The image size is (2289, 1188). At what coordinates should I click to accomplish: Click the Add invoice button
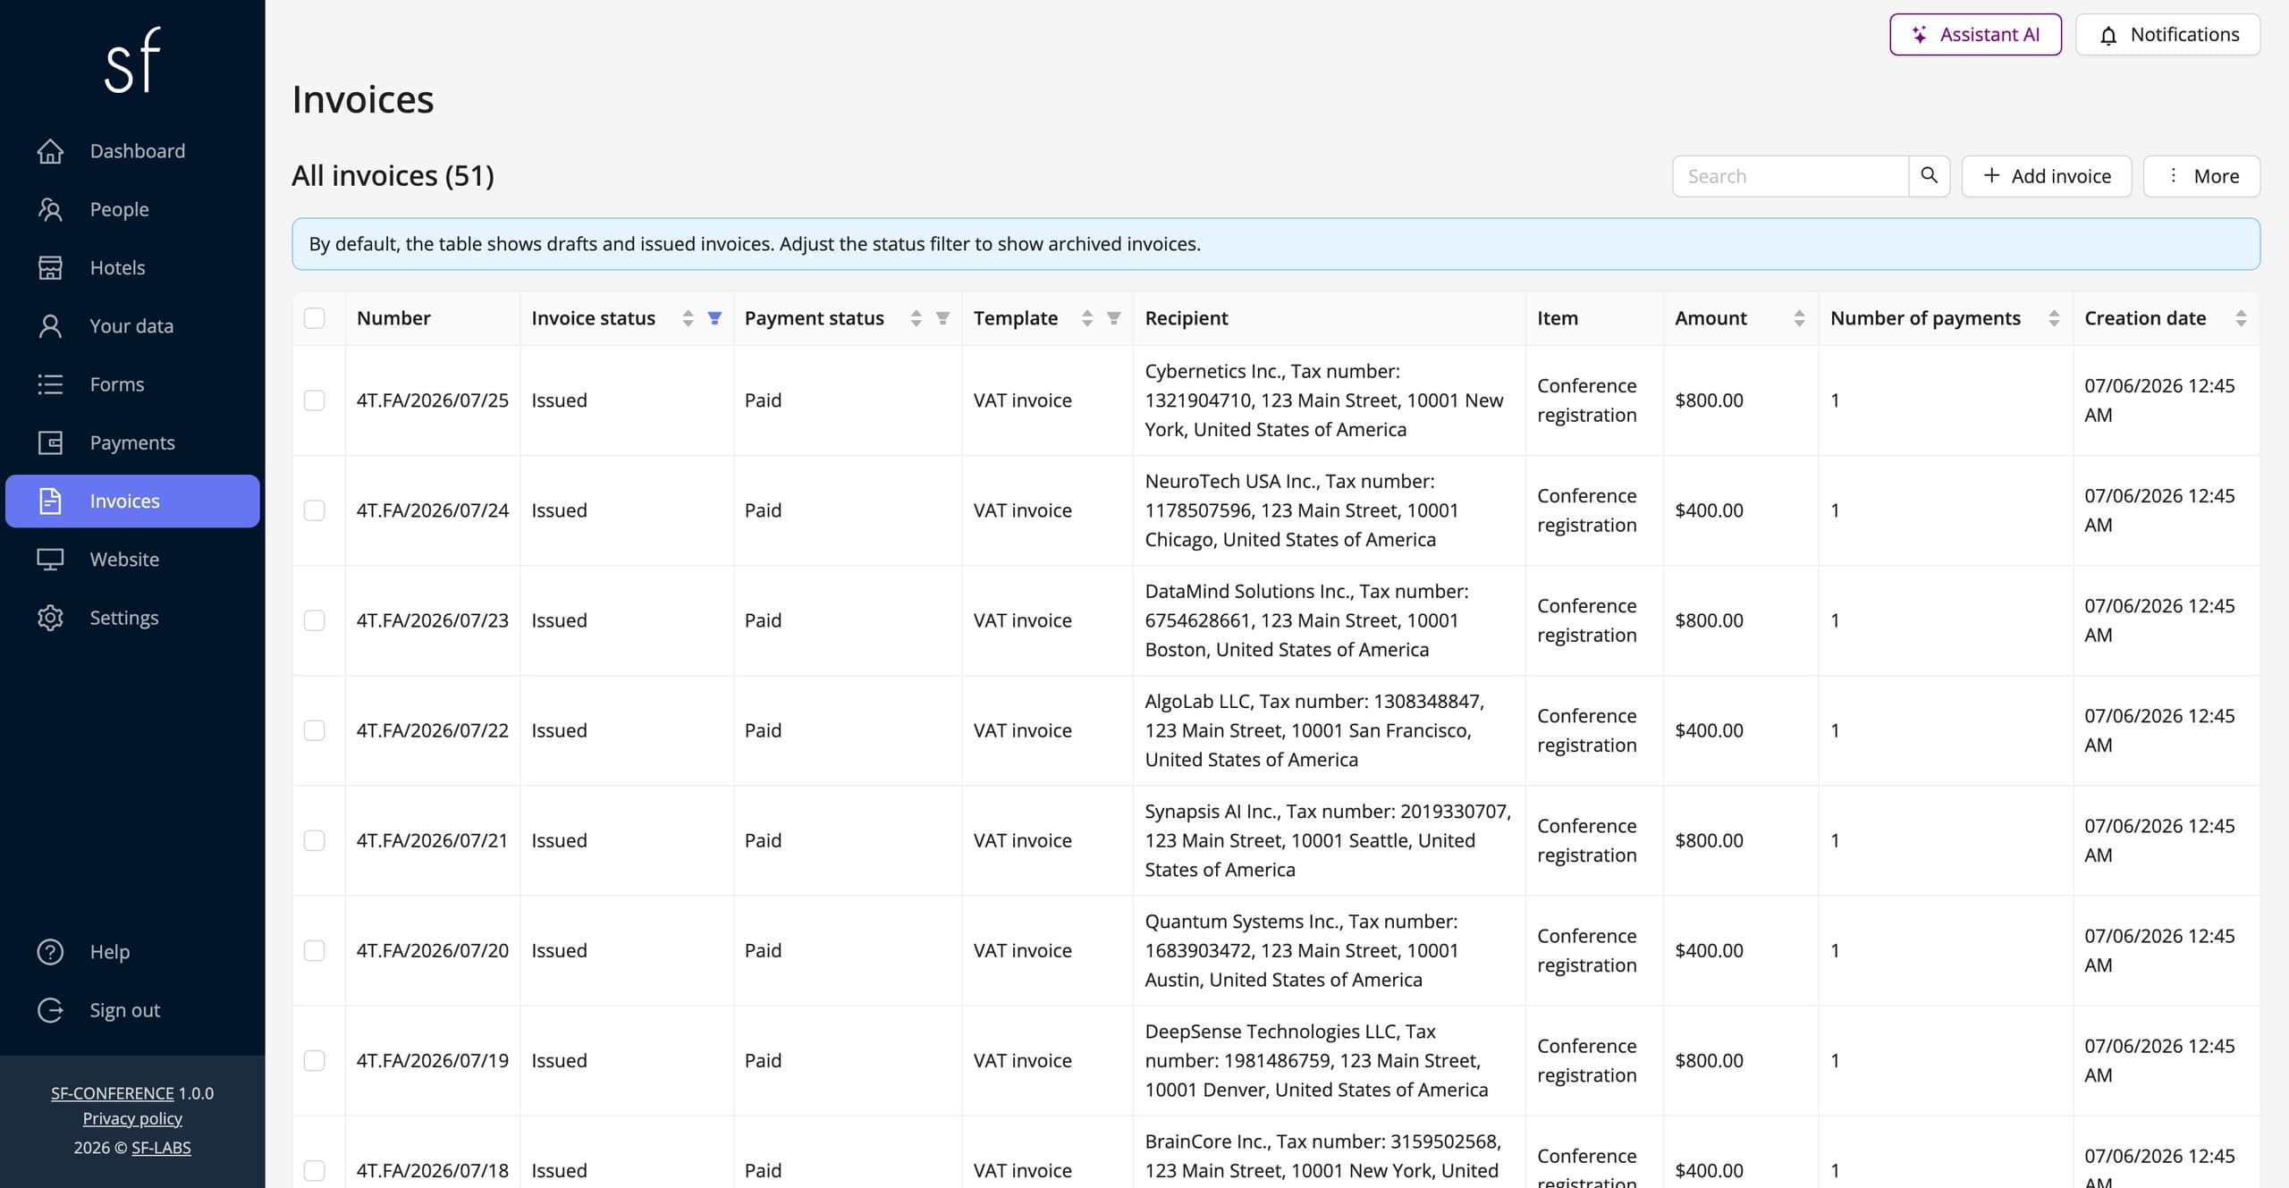click(2046, 176)
